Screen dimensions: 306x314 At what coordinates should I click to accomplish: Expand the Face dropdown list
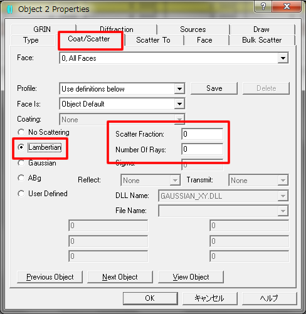(x=283, y=58)
